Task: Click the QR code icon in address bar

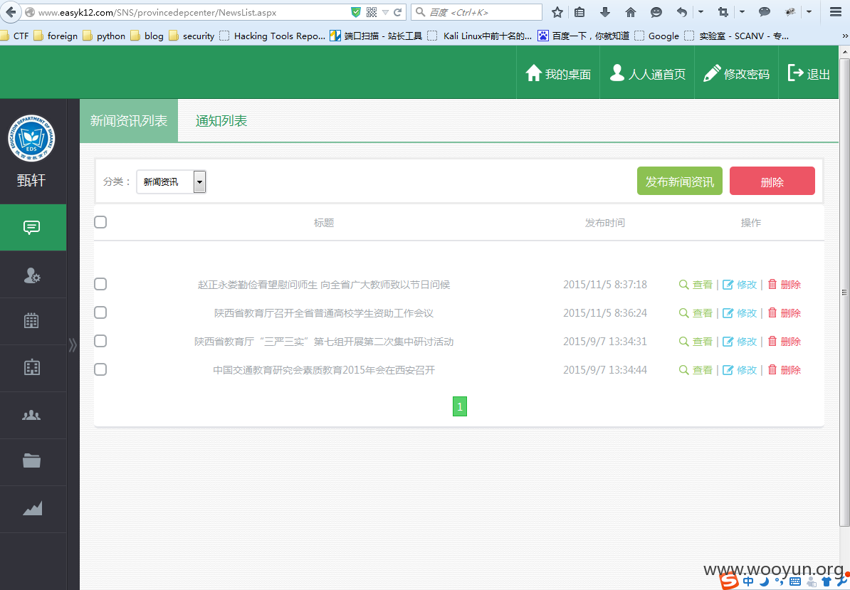Action: tap(372, 12)
